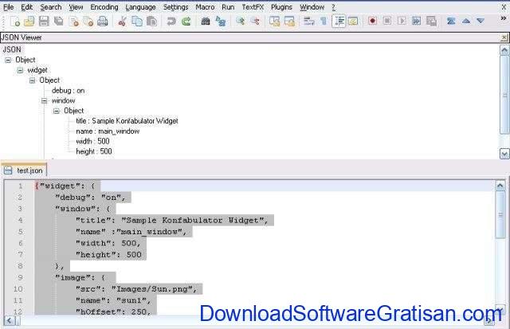Image resolution: width=510 pixels, height=329 pixels.
Task: Run the macro multiple times icon
Action: [416, 22]
